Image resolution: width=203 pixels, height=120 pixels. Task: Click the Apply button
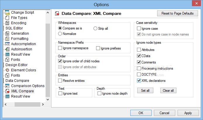pos(188,113)
